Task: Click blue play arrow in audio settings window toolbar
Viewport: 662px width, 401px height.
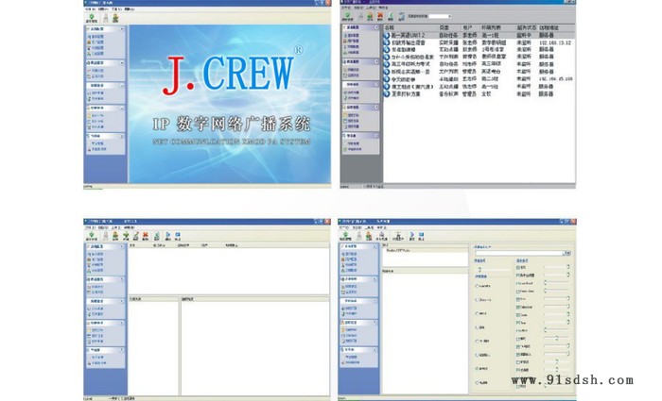Action: (x=412, y=234)
